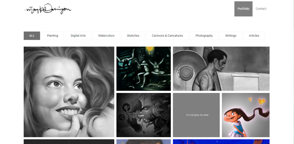Show only Digital Arts works
Viewport: 294px width, 144px height.
tap(78, 36)
